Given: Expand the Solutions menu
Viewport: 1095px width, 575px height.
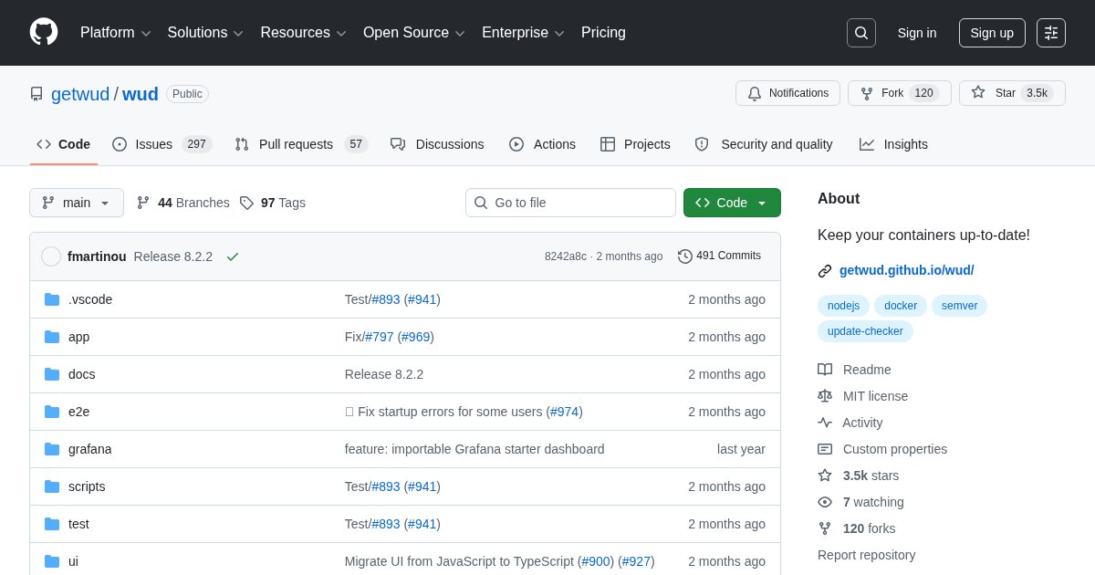Looking at the screenshot, I should (205, 33).
